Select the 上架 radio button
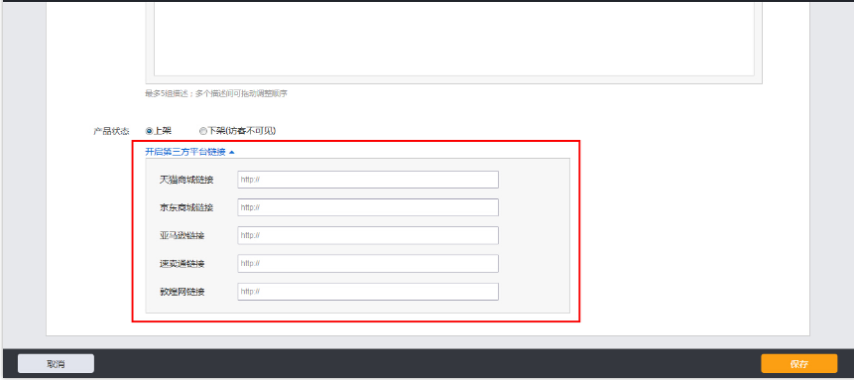 pyautogui.click(x=149, y=131)
